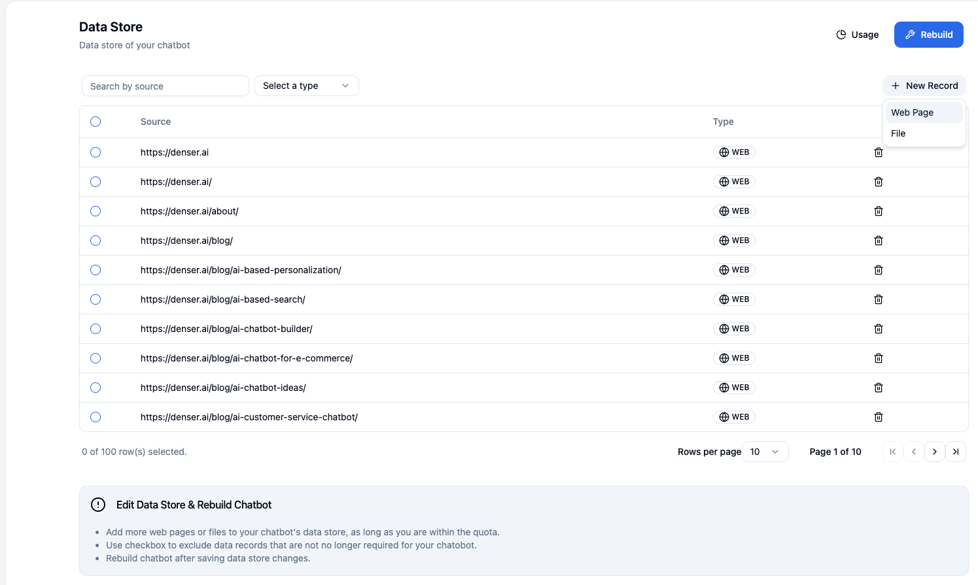Viewport: 978px width, 585px height.
Task: Select the https://denser.ai row checkbox
Action: [x=96, y=152]
